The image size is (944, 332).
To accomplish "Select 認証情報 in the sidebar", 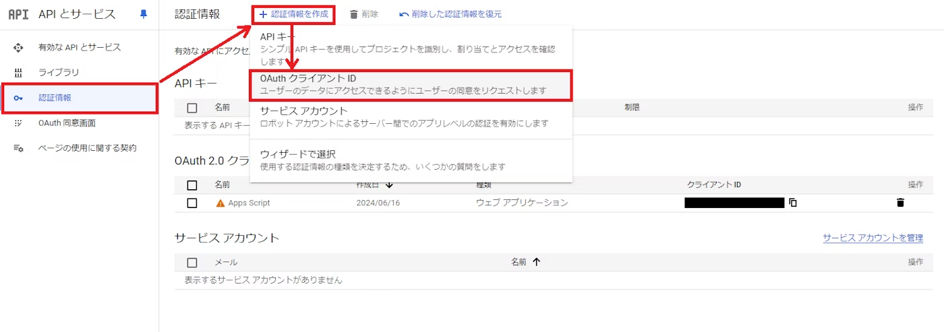I will [x=80, y=98].
